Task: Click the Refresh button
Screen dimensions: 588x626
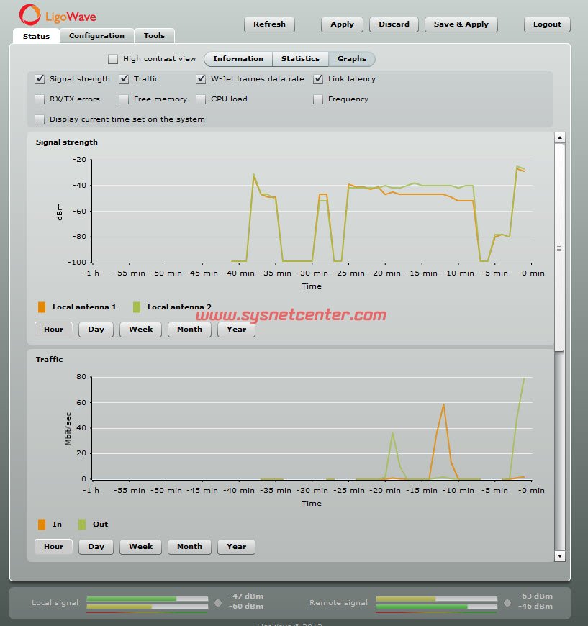Action: point(270,24)
